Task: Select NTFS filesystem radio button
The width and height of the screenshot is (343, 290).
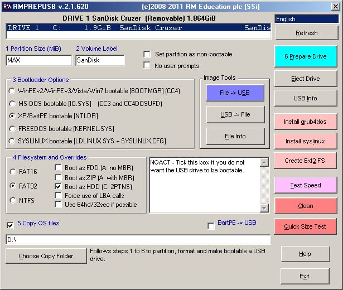Action: pyautogui.click(x=13, y=200)
